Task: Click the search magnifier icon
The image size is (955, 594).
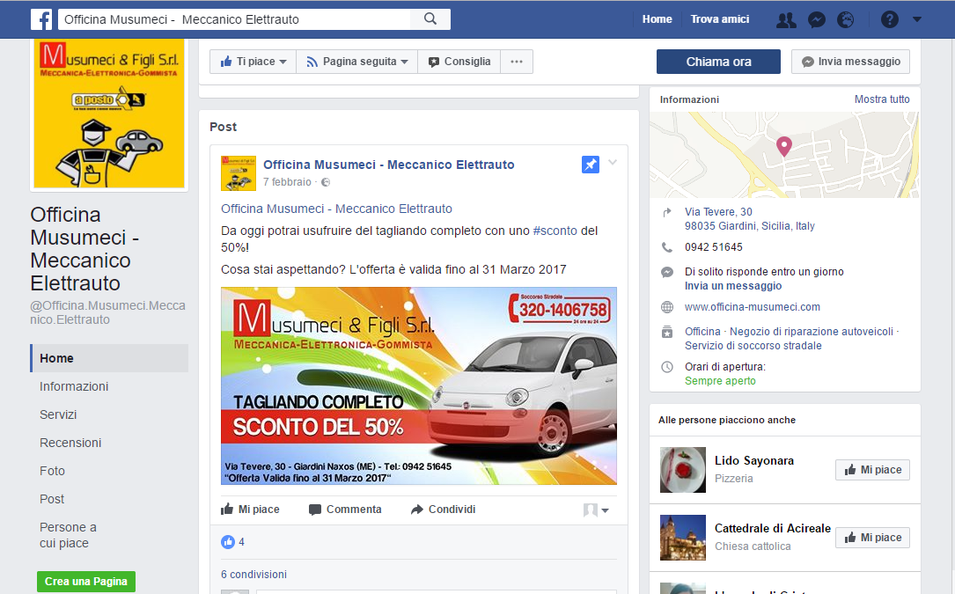Action: tap(430, 18)
